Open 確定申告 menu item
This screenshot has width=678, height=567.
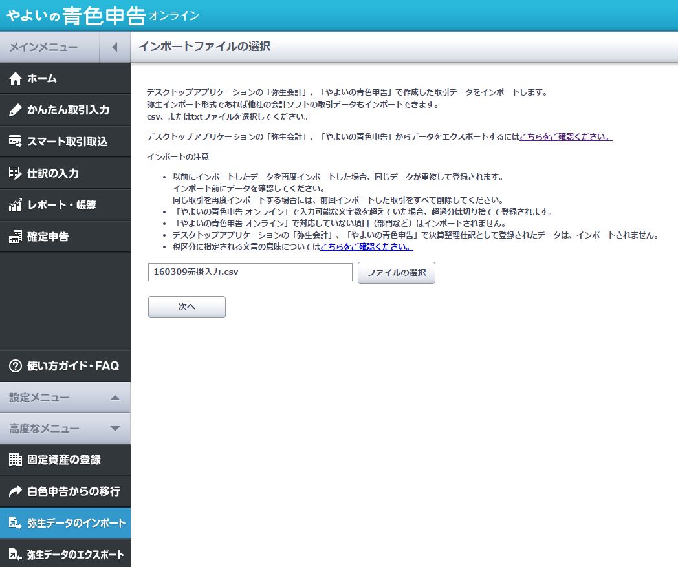click(65, 237)
